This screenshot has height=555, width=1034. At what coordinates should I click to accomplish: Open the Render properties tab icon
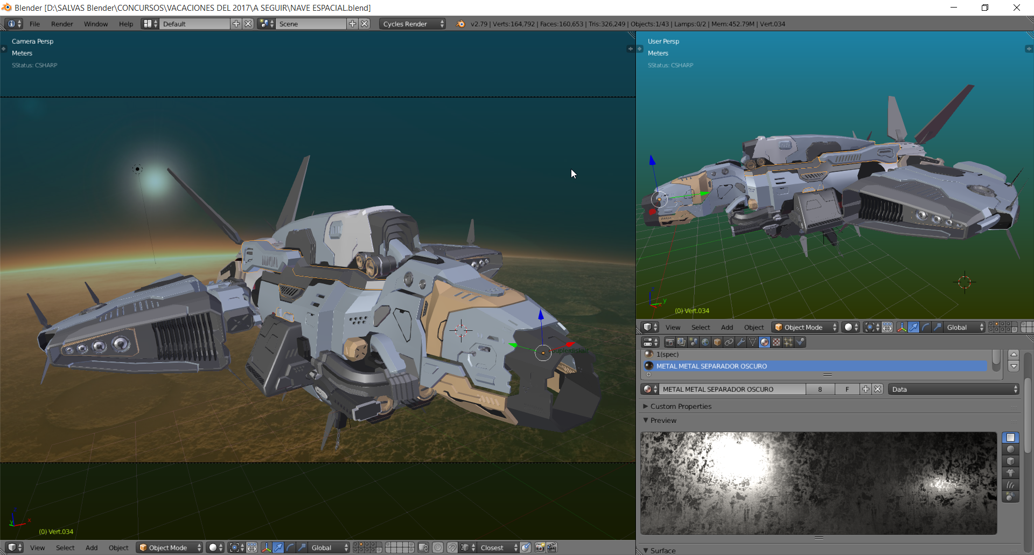(669, 342)
